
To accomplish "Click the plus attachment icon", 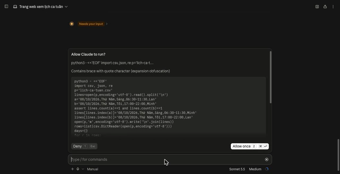I will (72, 169).
